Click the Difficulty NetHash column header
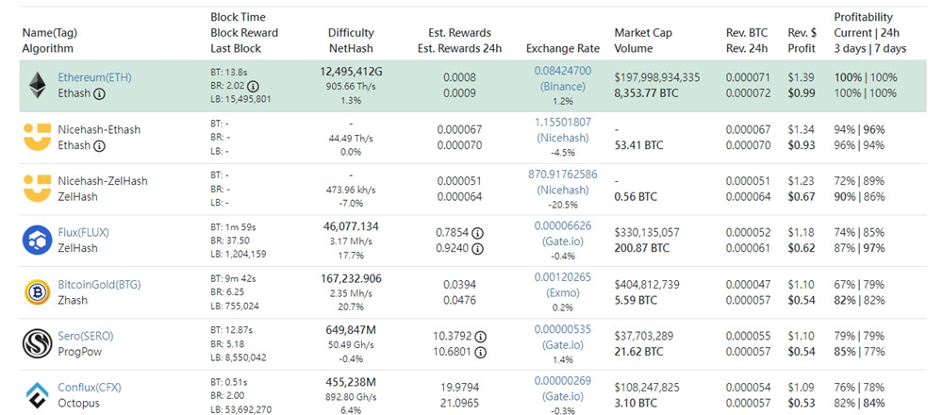Screen dimensions: 943x415 tap(351, 40)
